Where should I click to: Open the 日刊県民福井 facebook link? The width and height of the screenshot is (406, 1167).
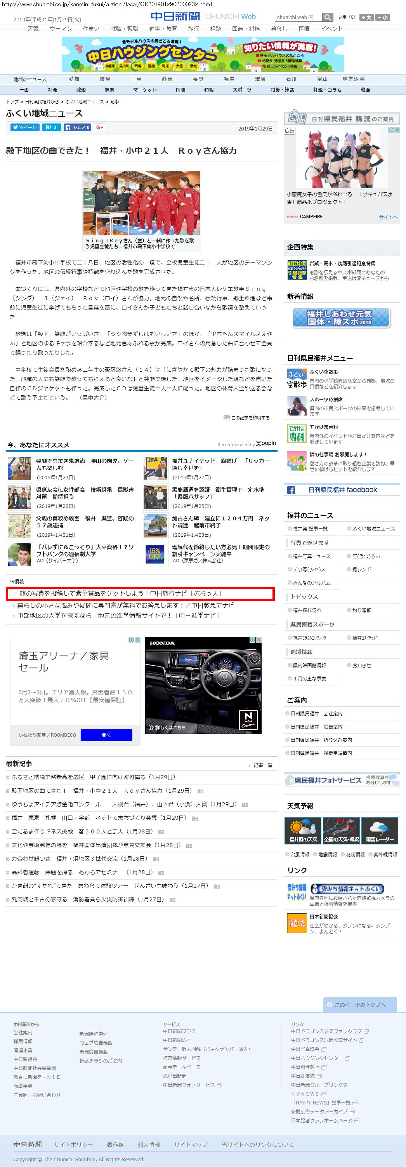342,490
